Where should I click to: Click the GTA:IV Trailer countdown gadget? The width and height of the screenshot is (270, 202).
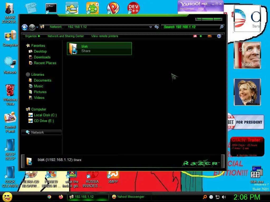[247, 147]
